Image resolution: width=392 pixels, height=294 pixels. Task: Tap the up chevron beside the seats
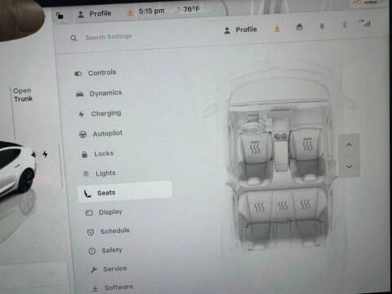click(349, 145)
